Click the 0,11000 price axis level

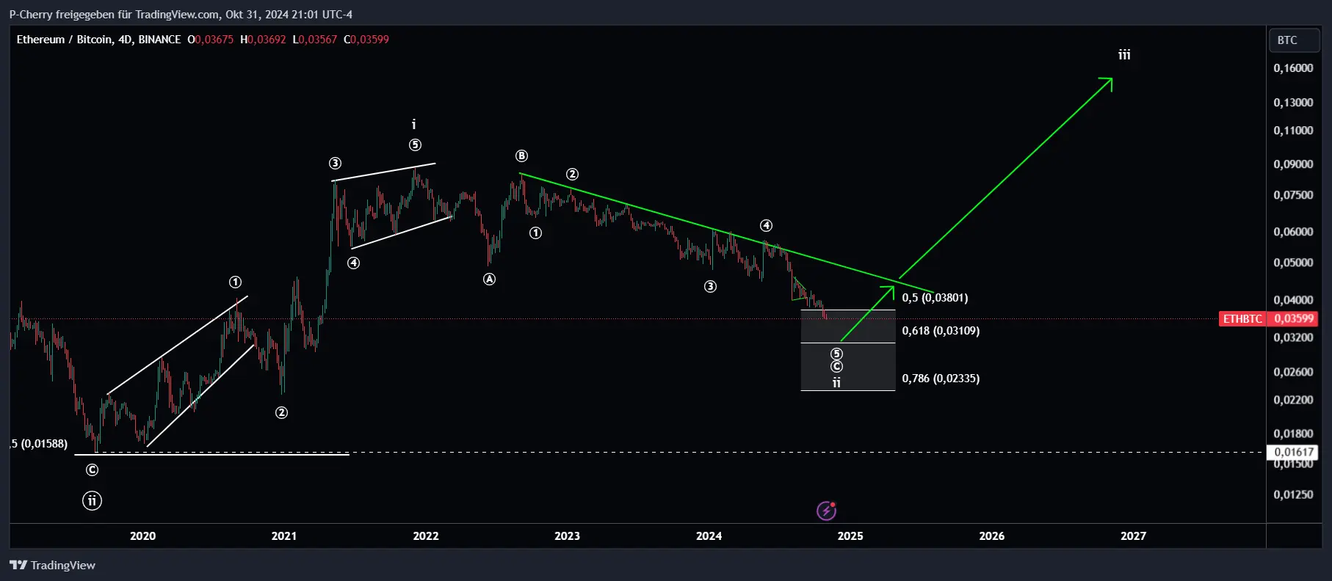click(x=1293, y=131)
